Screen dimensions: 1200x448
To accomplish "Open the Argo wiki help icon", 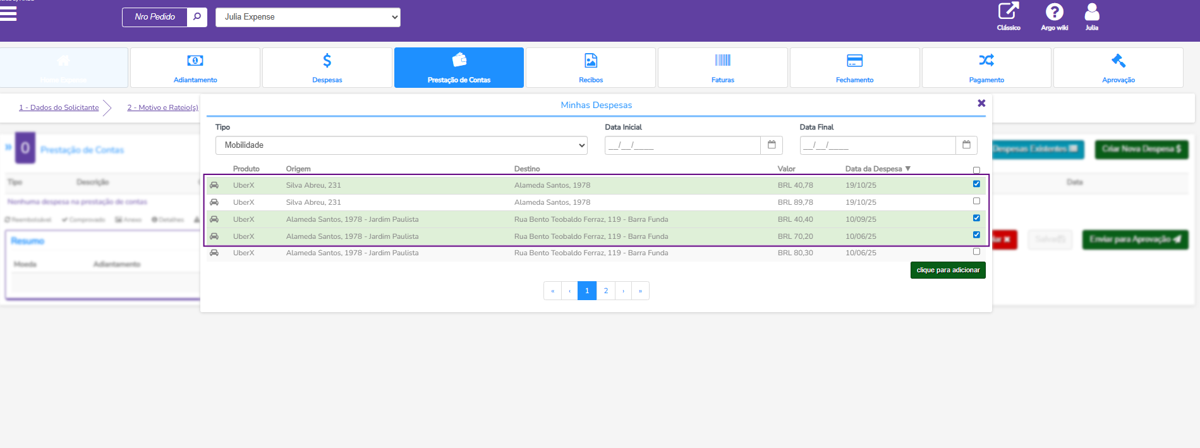I will click(1054, 12).
